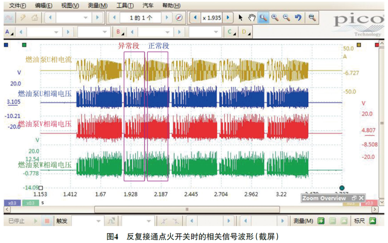Open channel C options

(x=231, y=32)
